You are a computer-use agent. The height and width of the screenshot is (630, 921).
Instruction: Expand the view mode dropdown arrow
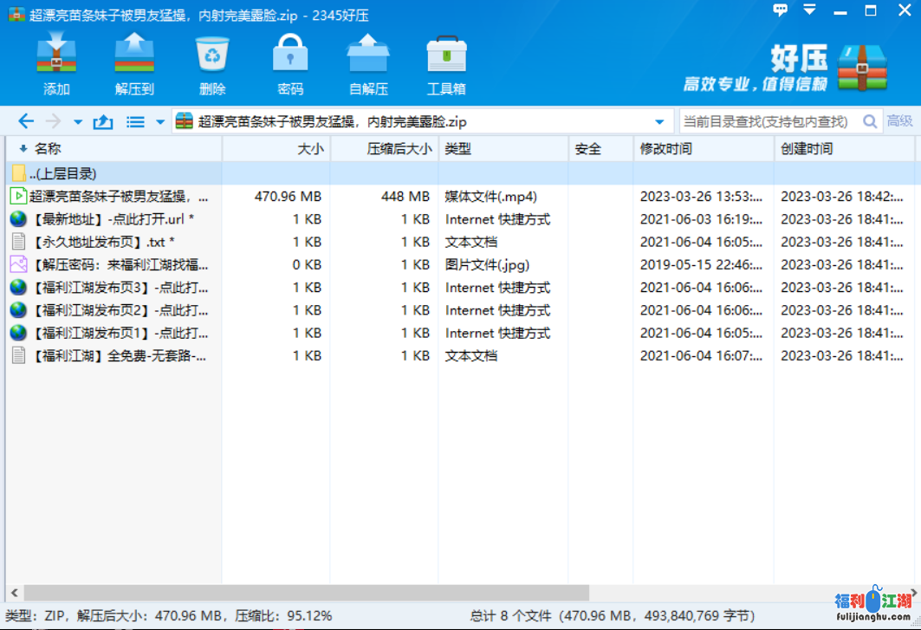point(159,122)
